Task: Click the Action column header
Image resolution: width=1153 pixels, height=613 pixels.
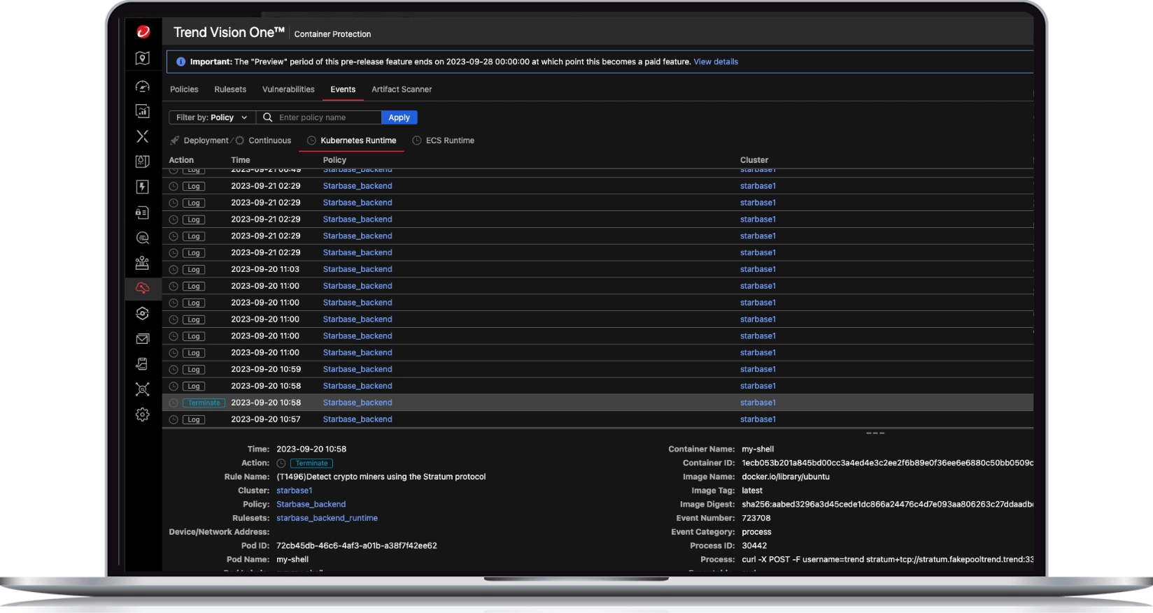Action: 181,160
